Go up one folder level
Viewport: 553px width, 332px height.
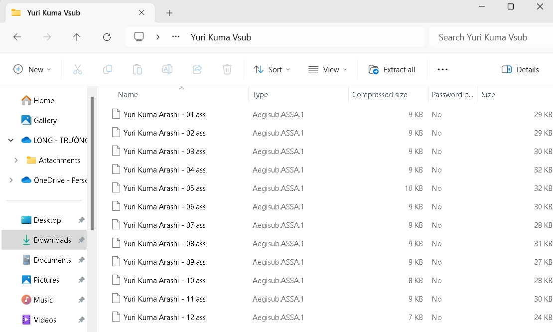(x=77, y=37)
